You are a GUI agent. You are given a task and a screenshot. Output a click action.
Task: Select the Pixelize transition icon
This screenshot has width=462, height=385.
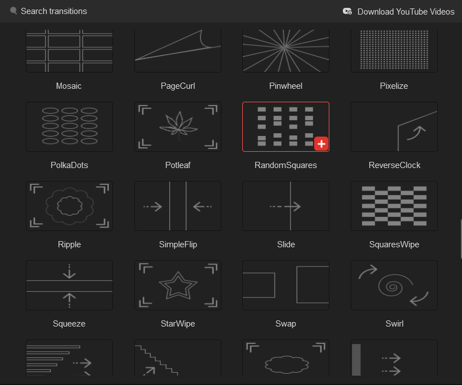click(x=394, y=51)
